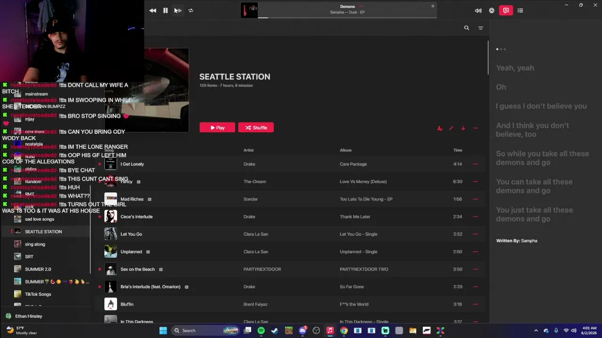Open the album PARTYNEXTDOOR TWO

[x=364, y=269]
